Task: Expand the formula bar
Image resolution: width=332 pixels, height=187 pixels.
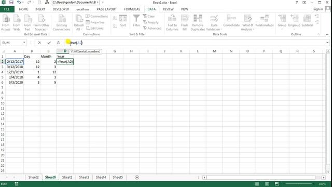Action: pyautogui.click(x=327, y=43)
